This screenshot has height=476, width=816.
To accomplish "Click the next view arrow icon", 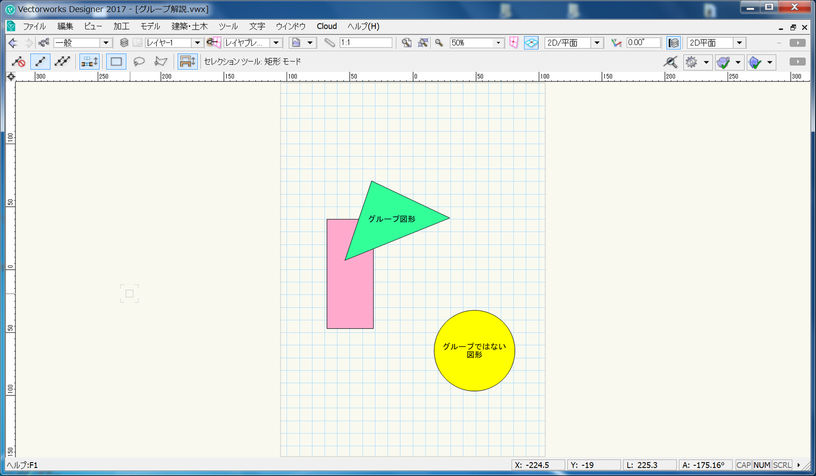I will (x=28, y=43).
